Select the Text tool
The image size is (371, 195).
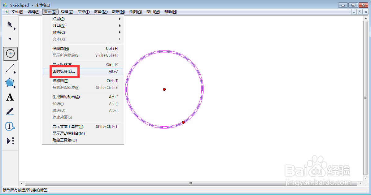coord(10,97)
